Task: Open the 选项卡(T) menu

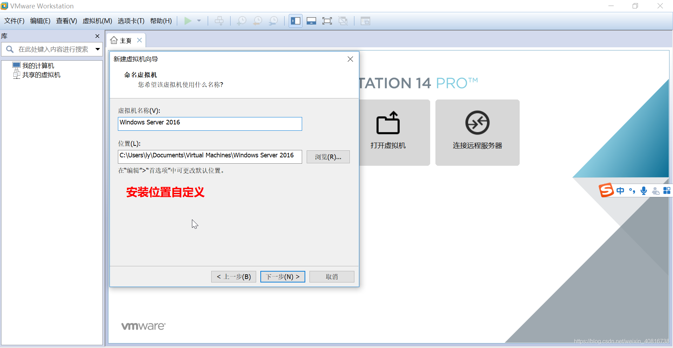Action: pyautogui.click(x=131, y=21)
